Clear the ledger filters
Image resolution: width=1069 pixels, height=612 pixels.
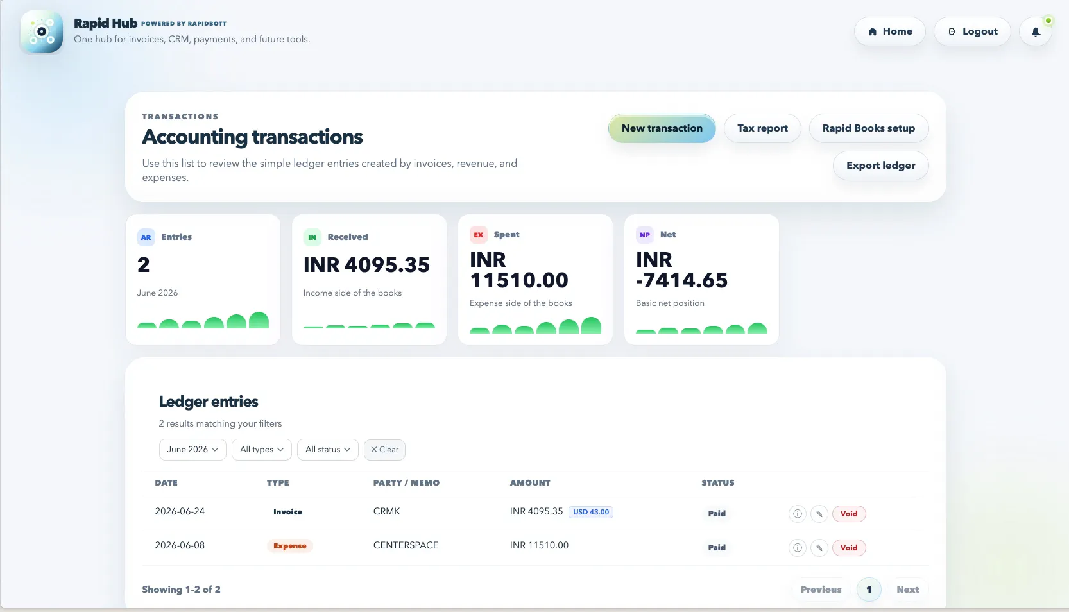(x=384, y=450)
